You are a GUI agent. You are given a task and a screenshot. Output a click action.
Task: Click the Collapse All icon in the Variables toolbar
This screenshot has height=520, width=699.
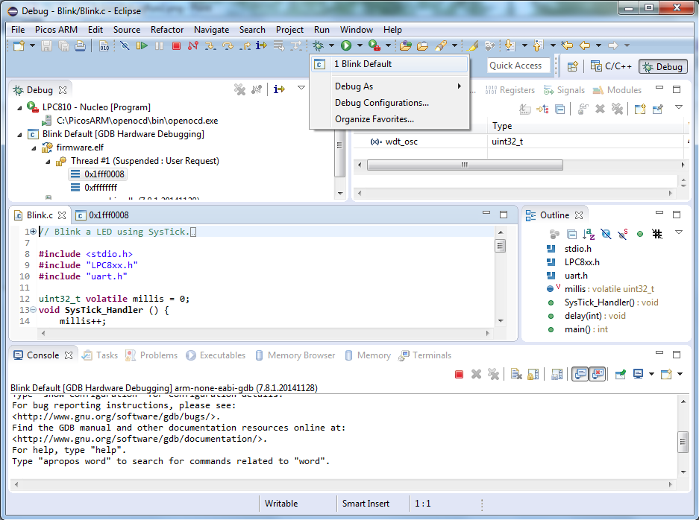560,109
